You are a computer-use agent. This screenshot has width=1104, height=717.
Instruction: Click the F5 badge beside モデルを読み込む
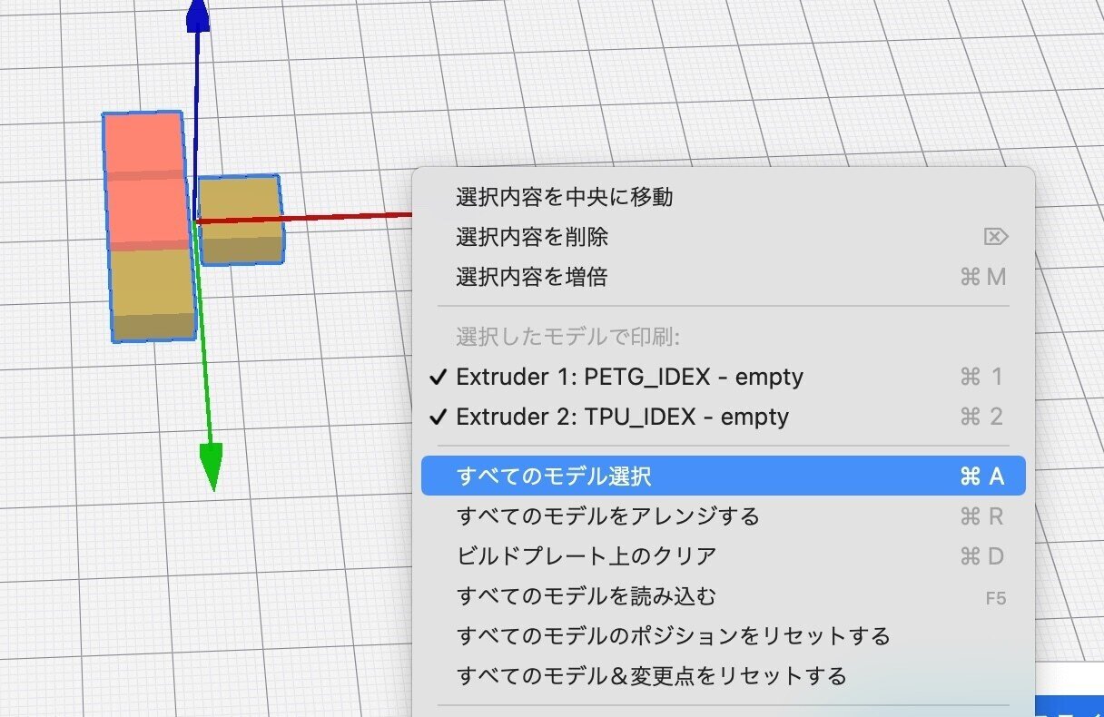(996, 597)
